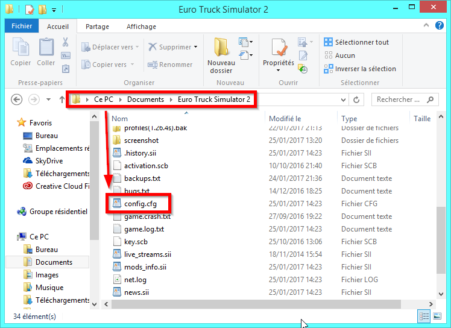The width and height of the screenshot is (451, 328).
Task: Open the Help question mark icon
Action: [439, 25]
